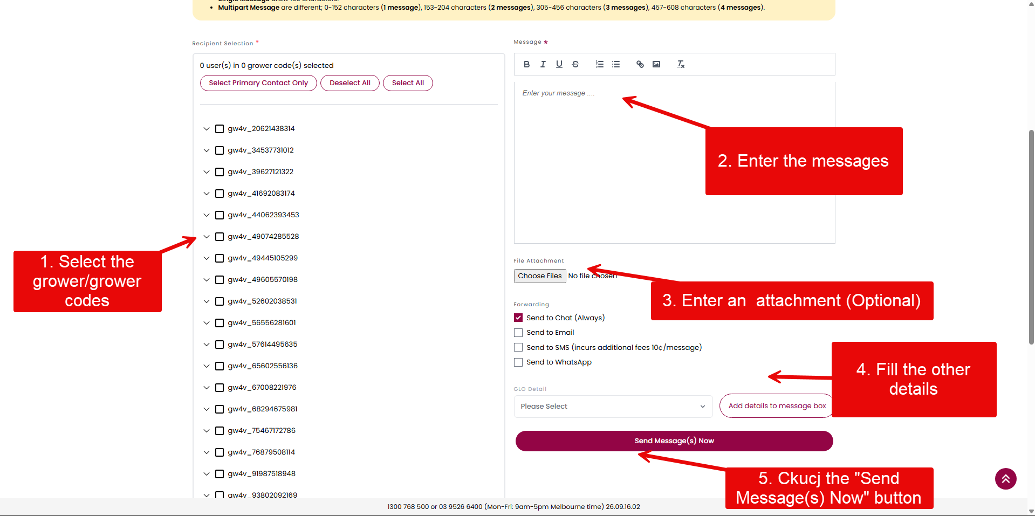This screenshot has width=1035, height=516.
Task: Toggle underline formatting icon
Action: click(559, 64)
